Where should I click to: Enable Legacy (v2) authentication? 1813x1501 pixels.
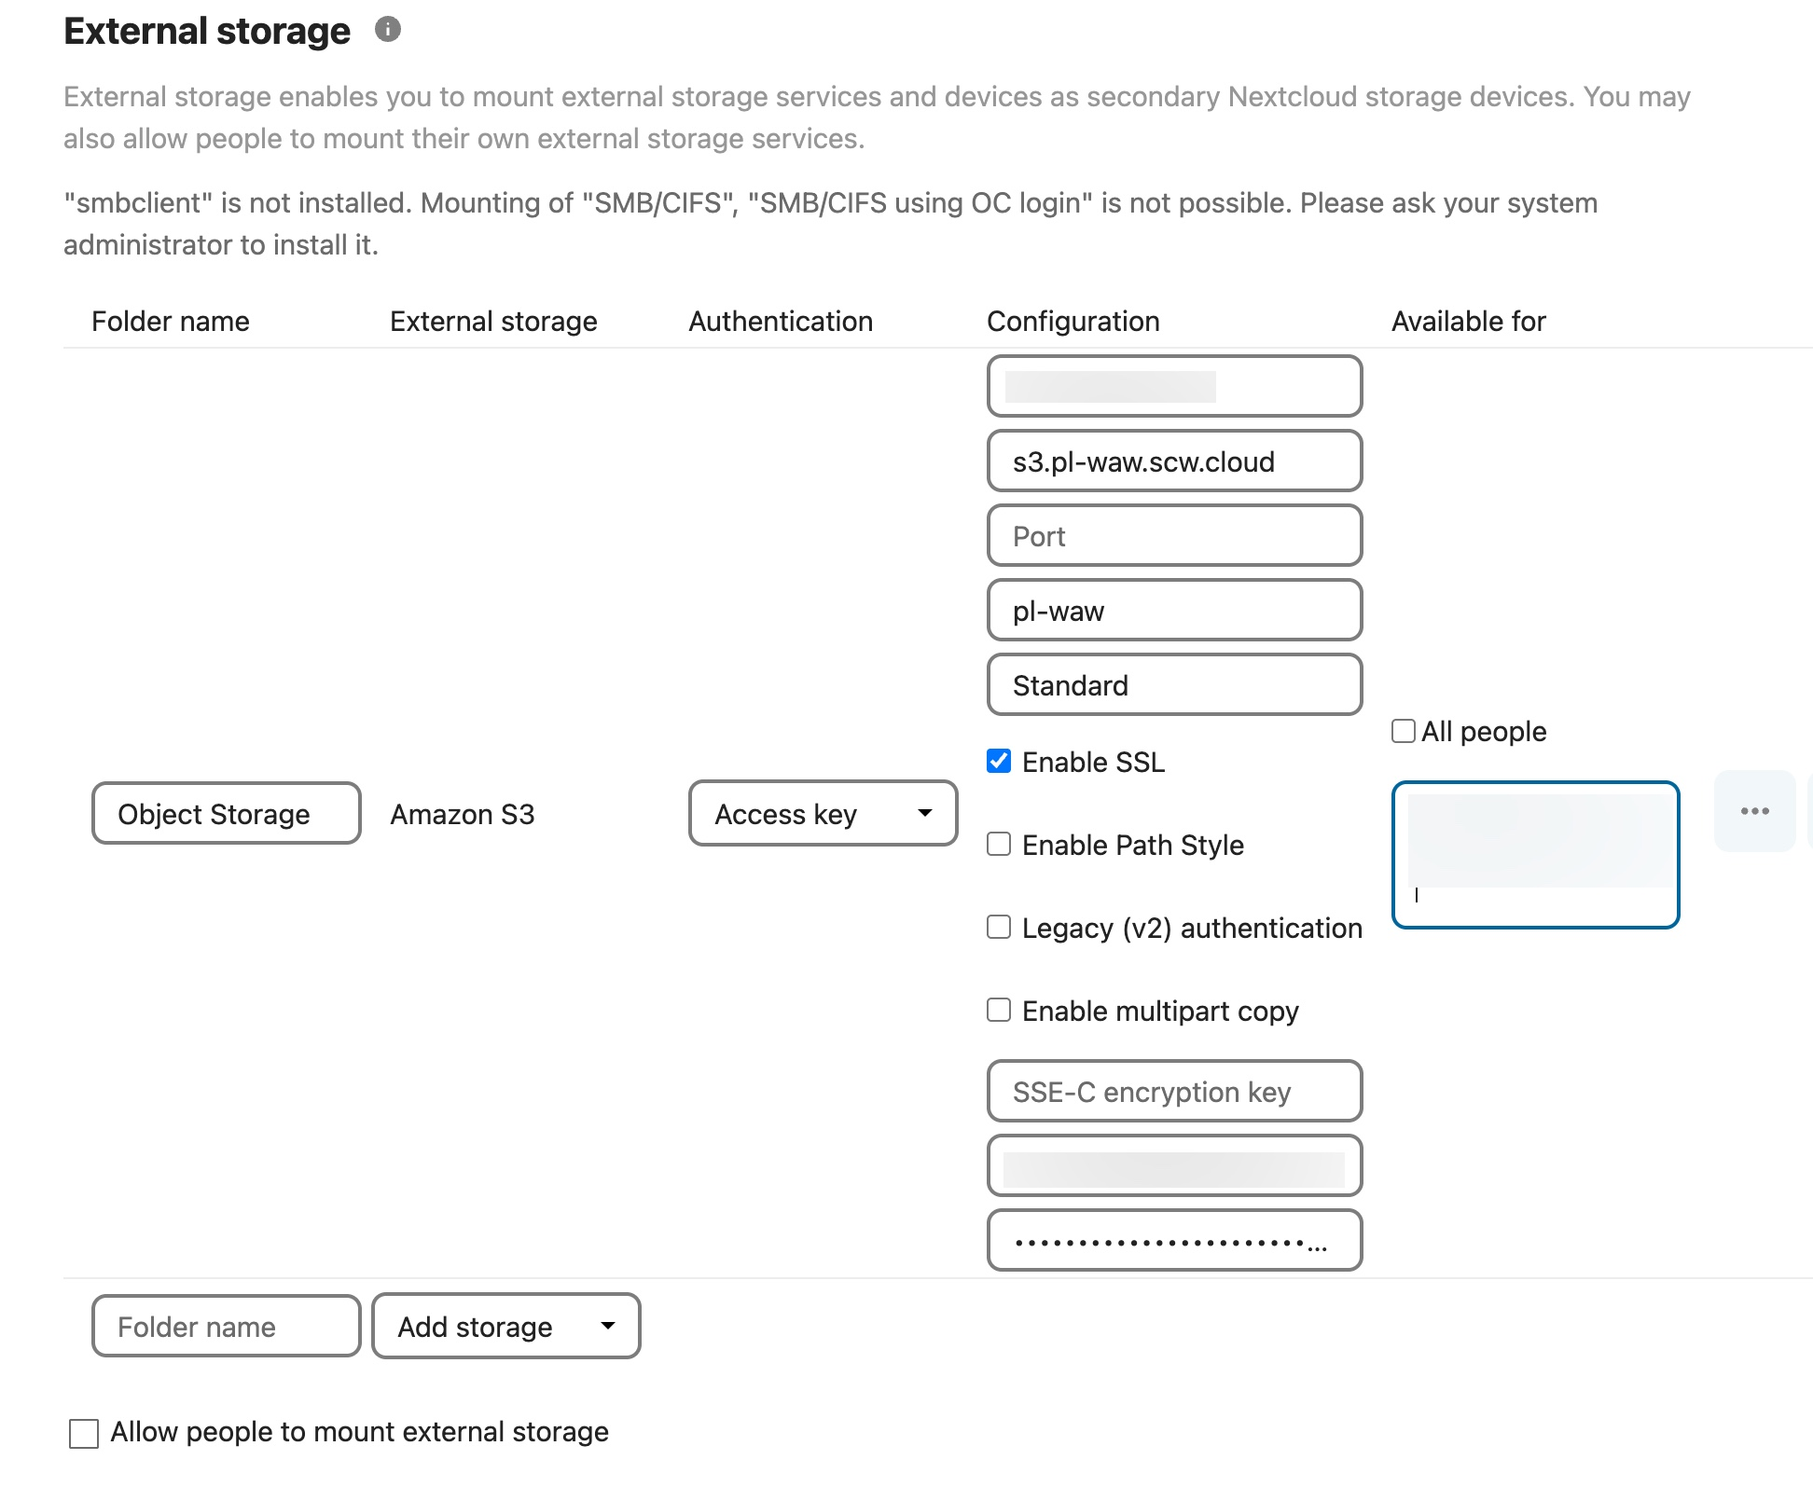[999, 928]
